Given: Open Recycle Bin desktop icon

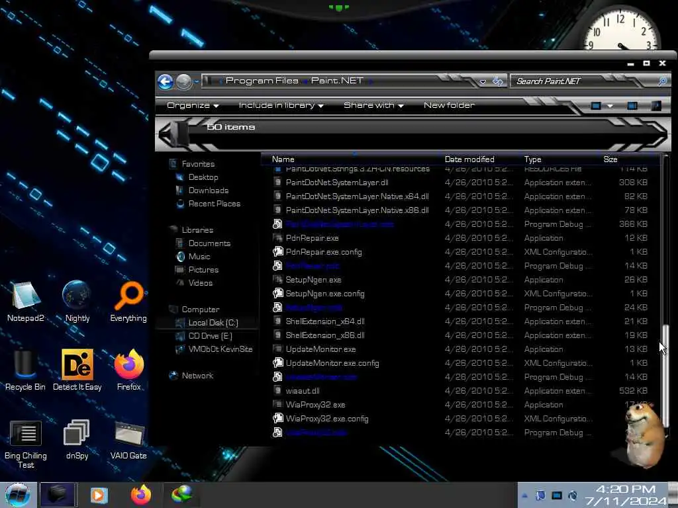Looking at the screenshot, I should (x=25, y=370).
